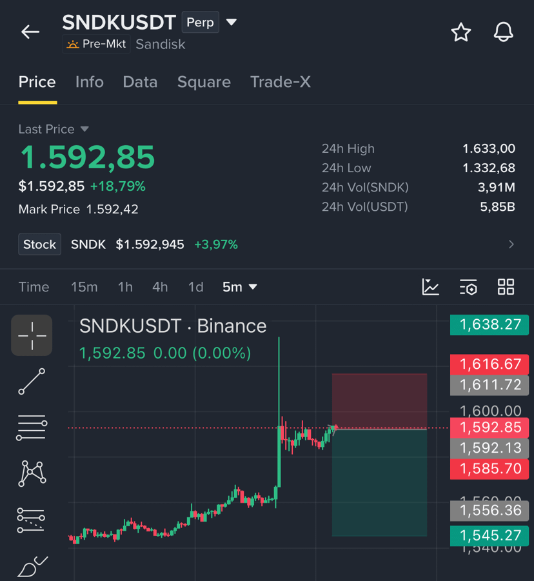This screenshot has height=581, width=534.
Task: Tap the 1,616.67 red stop price label
Action: (489, 364)
